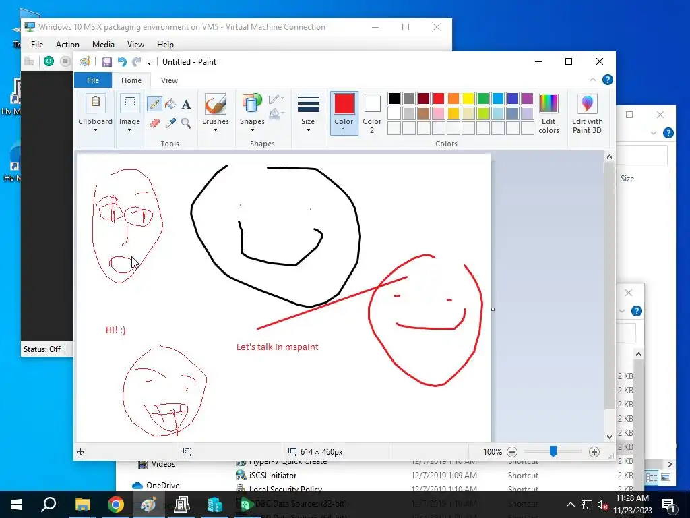690x518 pixels.
Task: Open Media menu in VM Connection window
Action: pyautogui.click(x=103, y=45)
